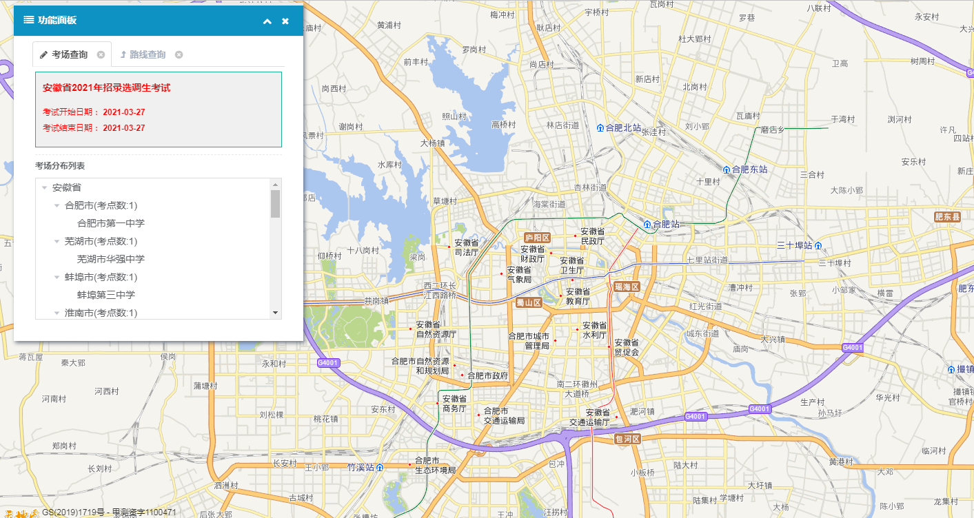Click the 合肥市政府 map marker
This screenshot has width=974, height=518.
click(463, 375)
